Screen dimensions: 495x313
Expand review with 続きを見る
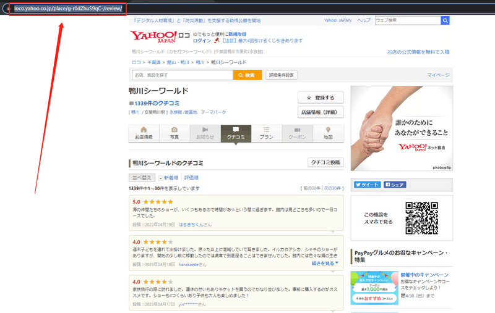tap(325, 263)
